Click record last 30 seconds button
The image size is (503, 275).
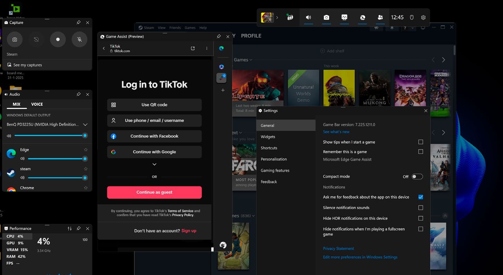pyautogui.click(x=36, y=39)
